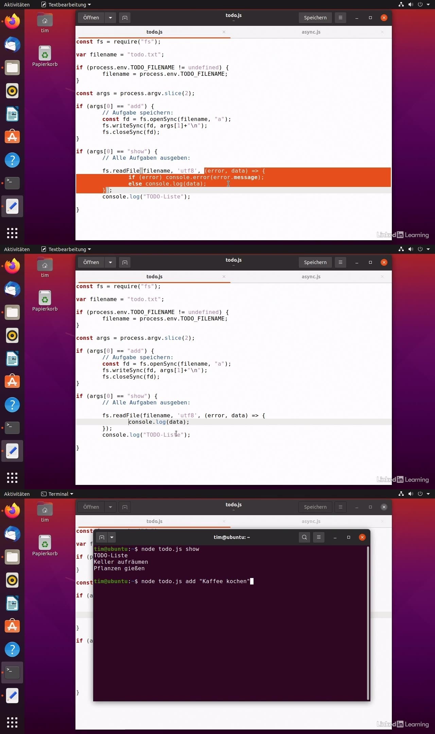
Task: Click the terminal command line with "Kaffee kochen"
Action: tap(195, 581)
